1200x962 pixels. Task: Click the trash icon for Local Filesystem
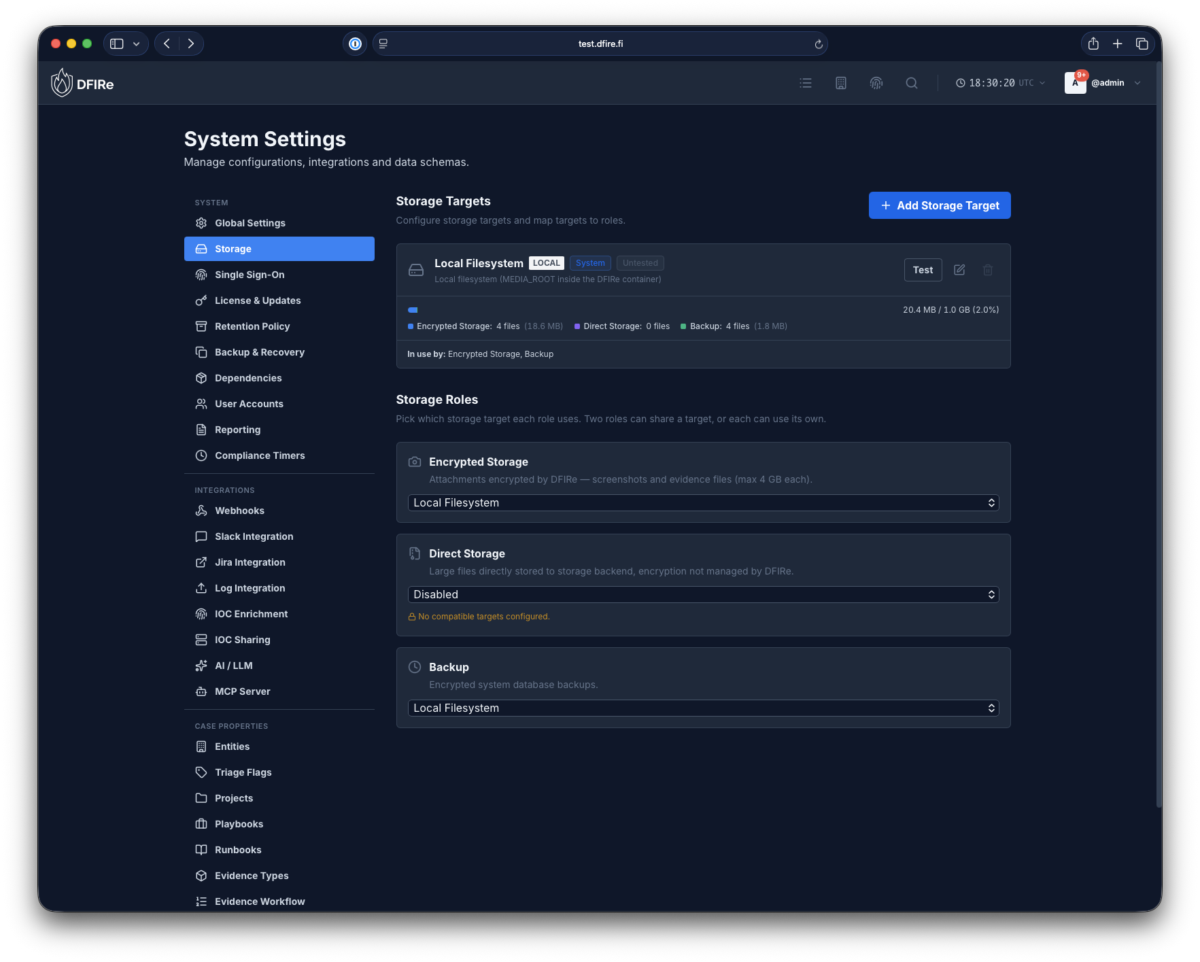click(x=988, y=270)
